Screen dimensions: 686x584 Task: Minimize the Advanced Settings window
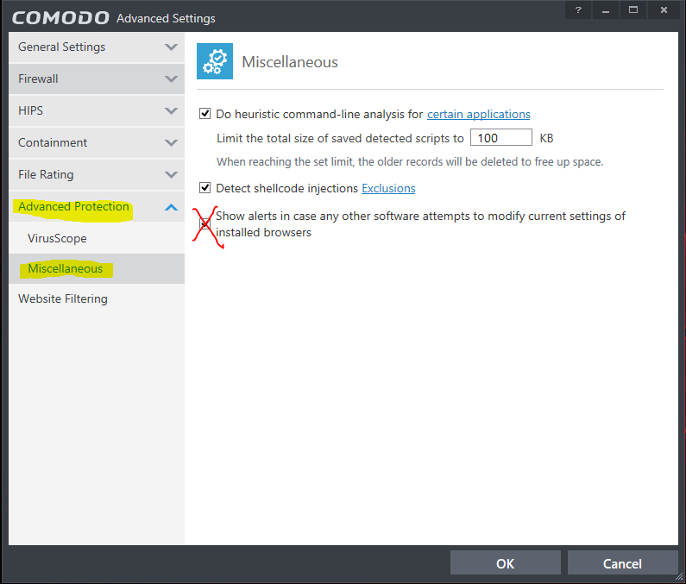(606, 10)
